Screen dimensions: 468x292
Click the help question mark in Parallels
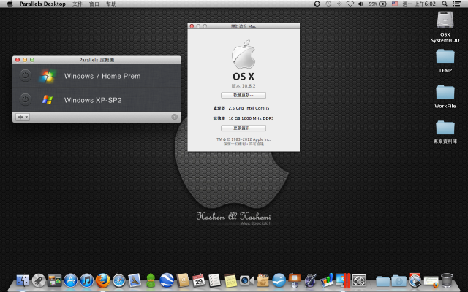click(175, 117)
